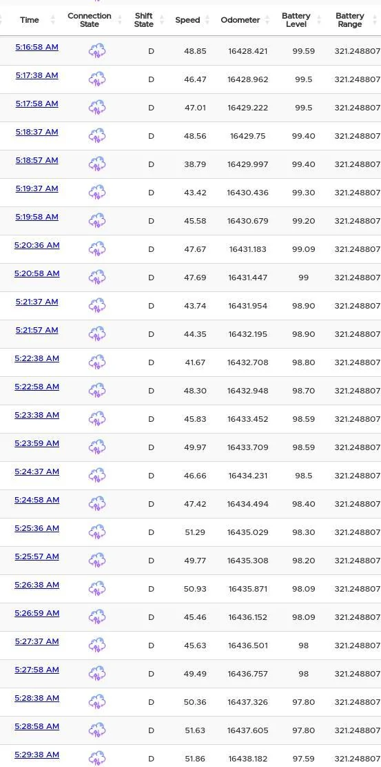This screenshot has width=381, height=767.
Task: Sort by the Shift State header
Action: click(x=143, y=20)
